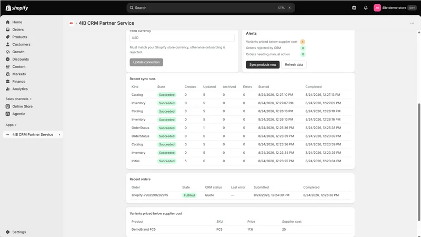This screenshot has height=237, width=421.
Task: Open Orders in sidebar
Action: (18, 29)
